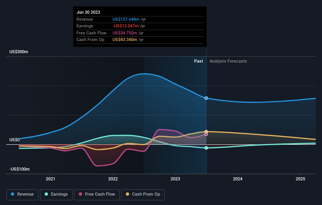Click the Revenue row label in tooltip

point(85,19)
